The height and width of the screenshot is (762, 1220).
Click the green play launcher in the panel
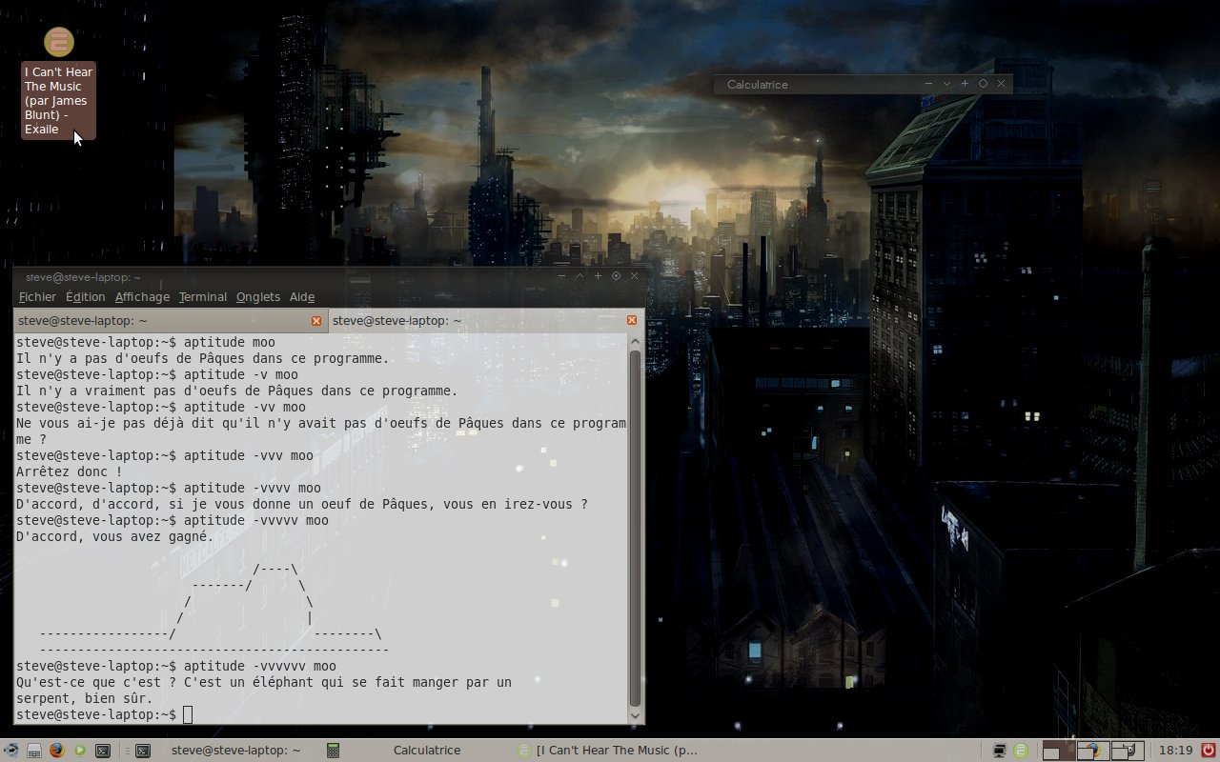pyautogui.click(x=80, y=750)
